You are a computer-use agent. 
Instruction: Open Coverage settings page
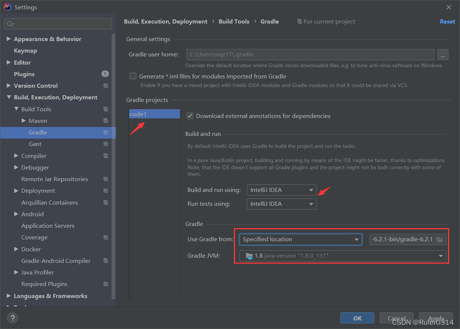coord(34,238)
